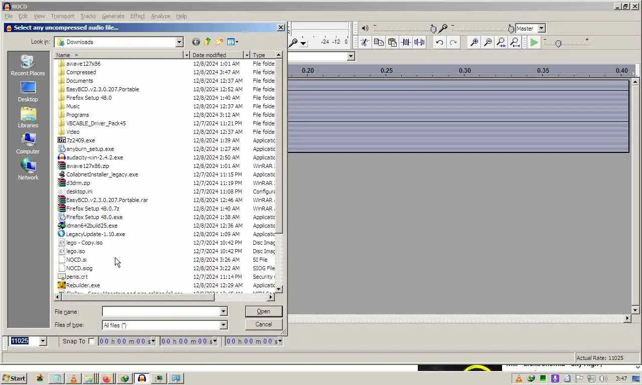
Task: Select audacity-win-2.4.2.exe file
Action: [x=94, y=157]
